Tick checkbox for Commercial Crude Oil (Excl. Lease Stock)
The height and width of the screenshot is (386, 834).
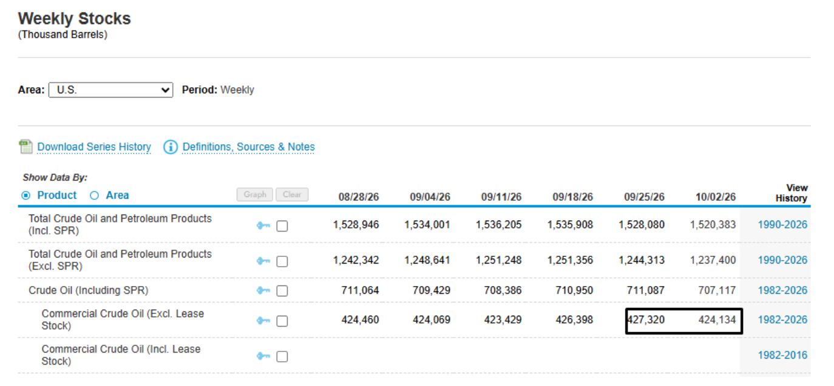[x=282, y=321]
